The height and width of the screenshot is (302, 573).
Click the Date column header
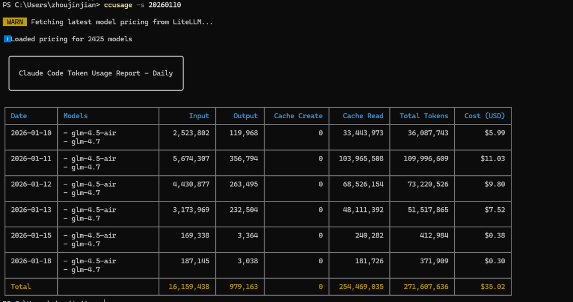click(19, 116)
